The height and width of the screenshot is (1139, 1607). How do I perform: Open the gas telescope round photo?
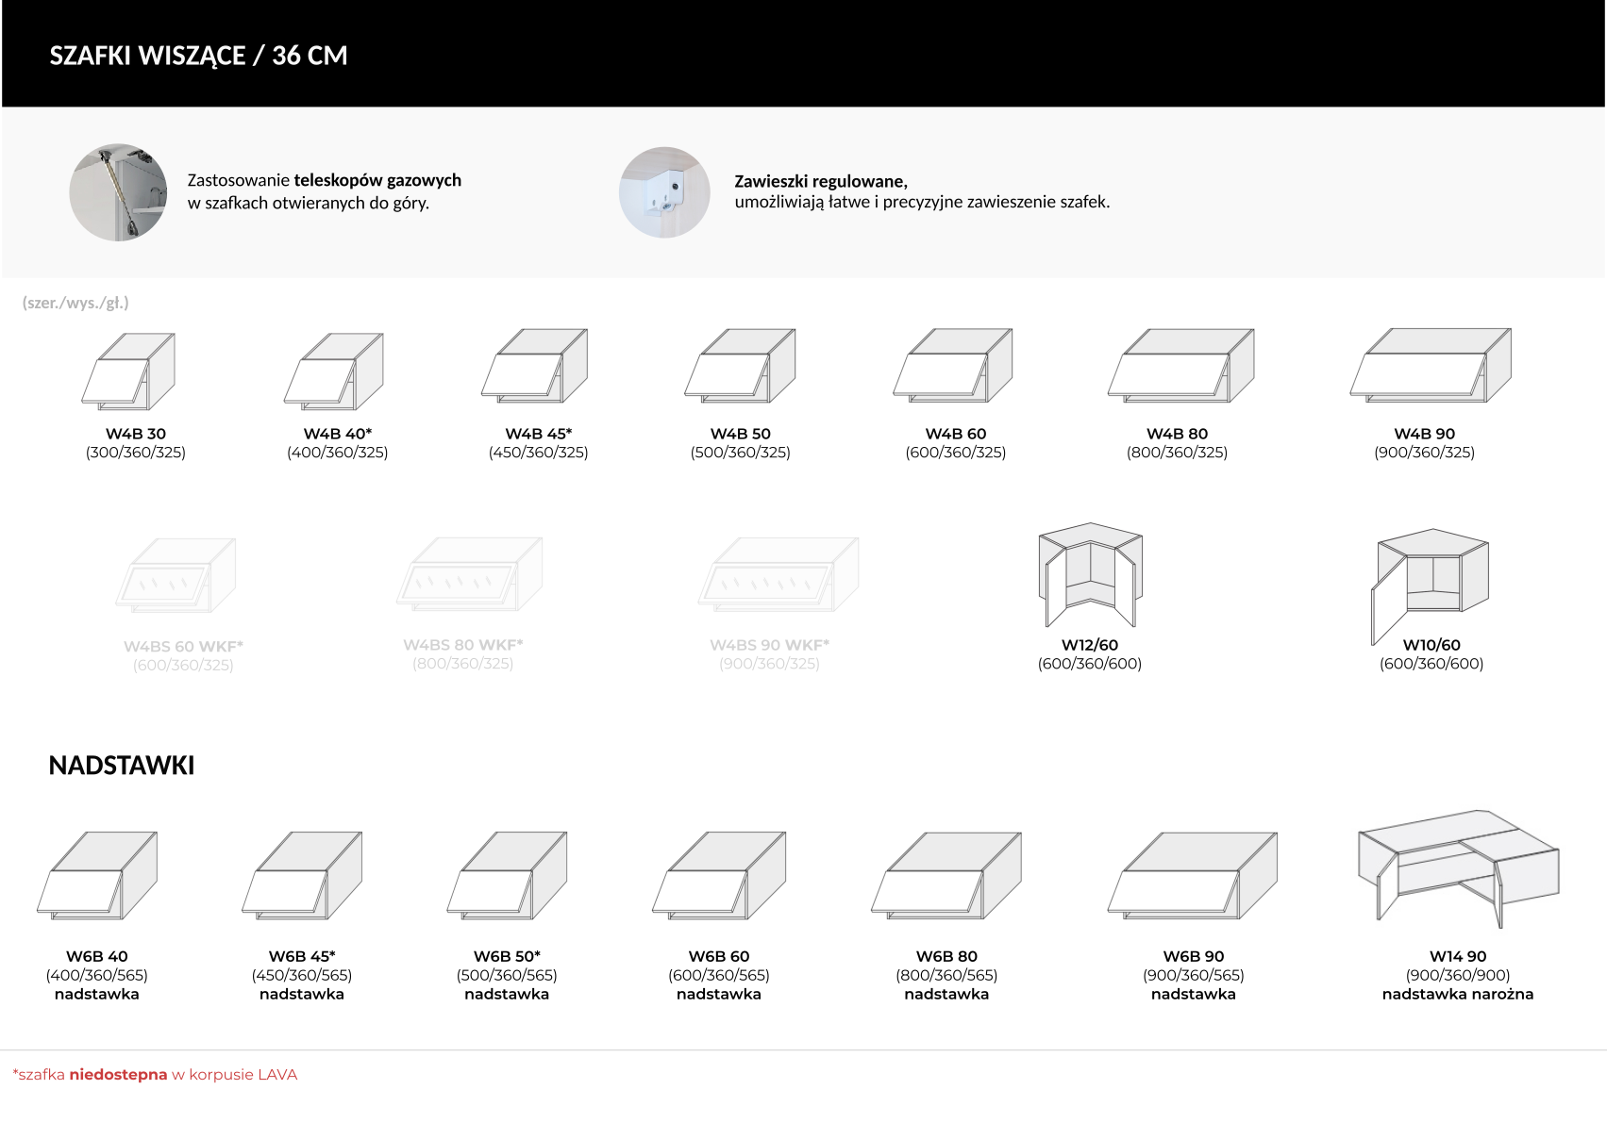[118, 192]
